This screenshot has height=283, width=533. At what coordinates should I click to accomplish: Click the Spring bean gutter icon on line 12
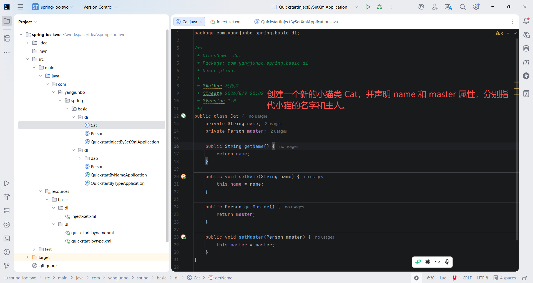(183, 116)
